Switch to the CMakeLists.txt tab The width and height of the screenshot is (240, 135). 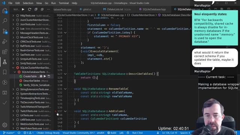(x=117, y=9)
